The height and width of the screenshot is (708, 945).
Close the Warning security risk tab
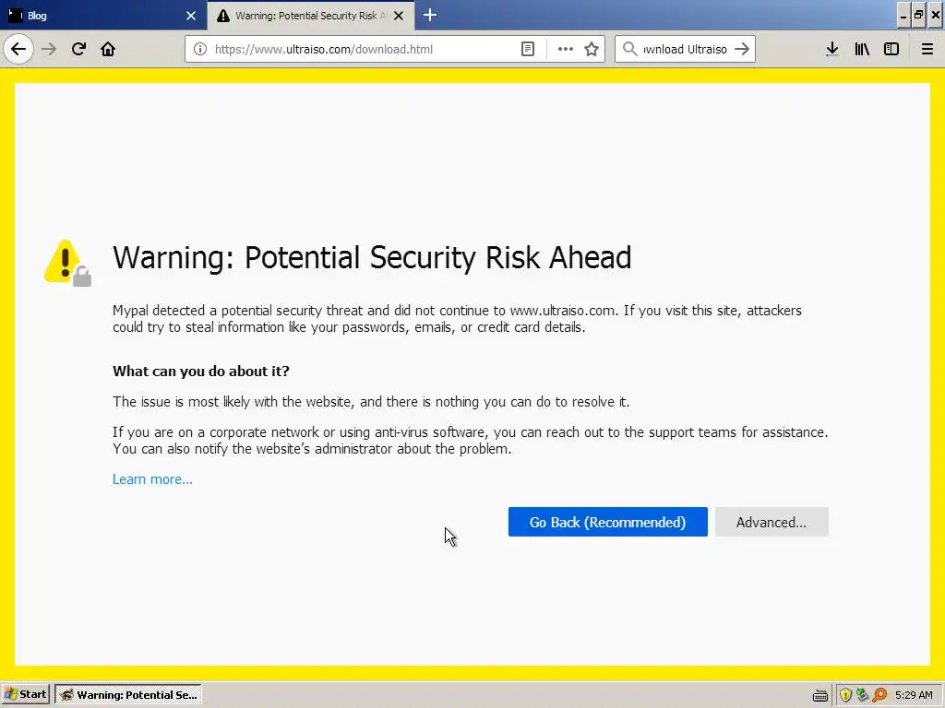coord(399,16)
